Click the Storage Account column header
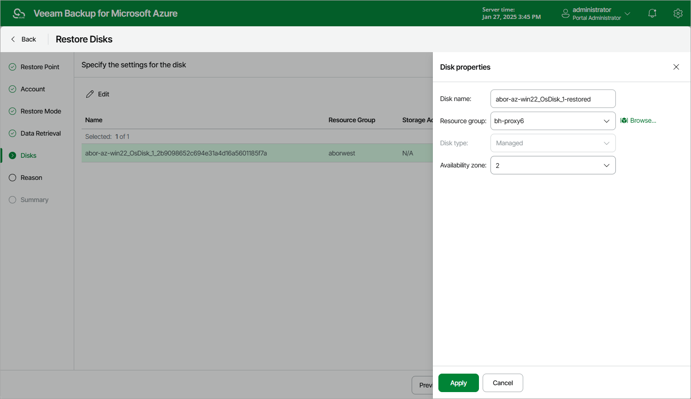This screenshot has height=399, width=691. click(x=417, y=120)
